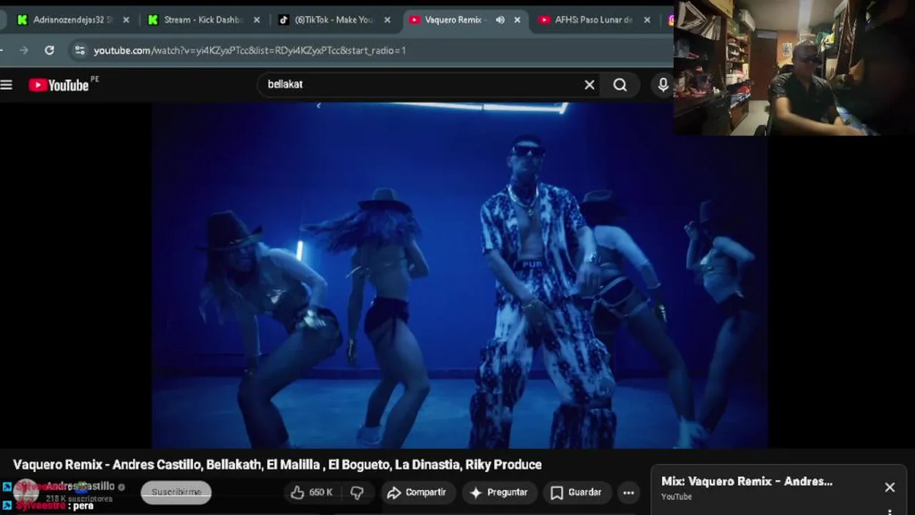Close the Stream - Kick Dashboard tab
Image resolution: width=915 pixels, height=515 pixels.
257,20
